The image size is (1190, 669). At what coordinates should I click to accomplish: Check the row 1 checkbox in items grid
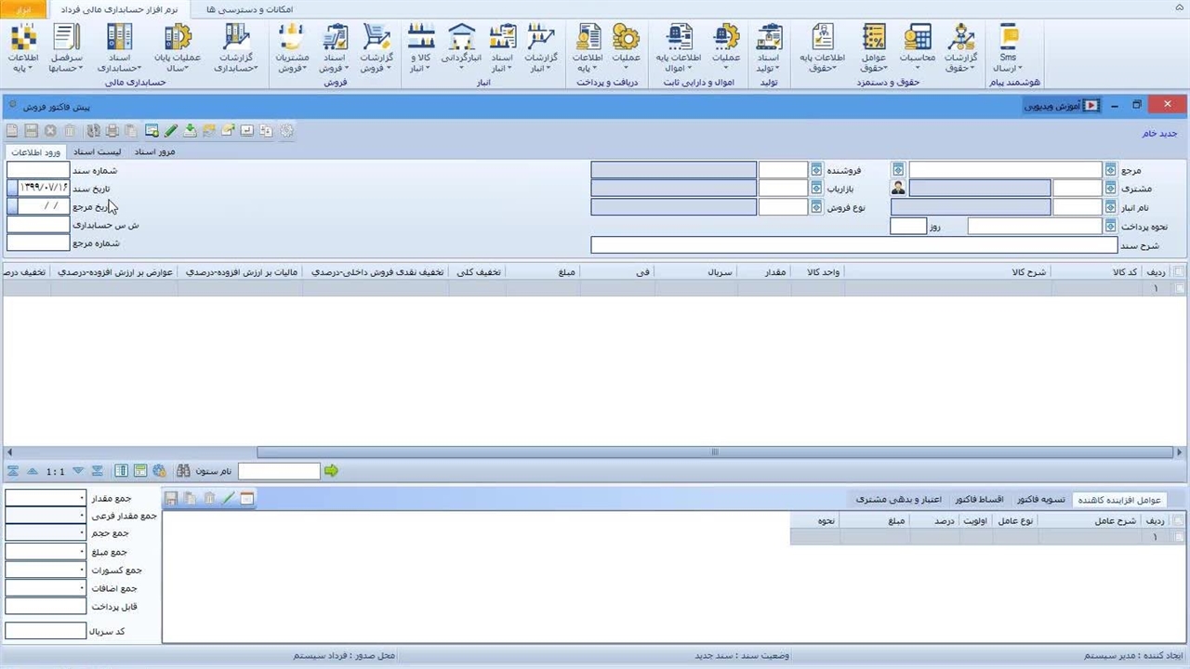pyautogui.click(x=1180, y=289)
